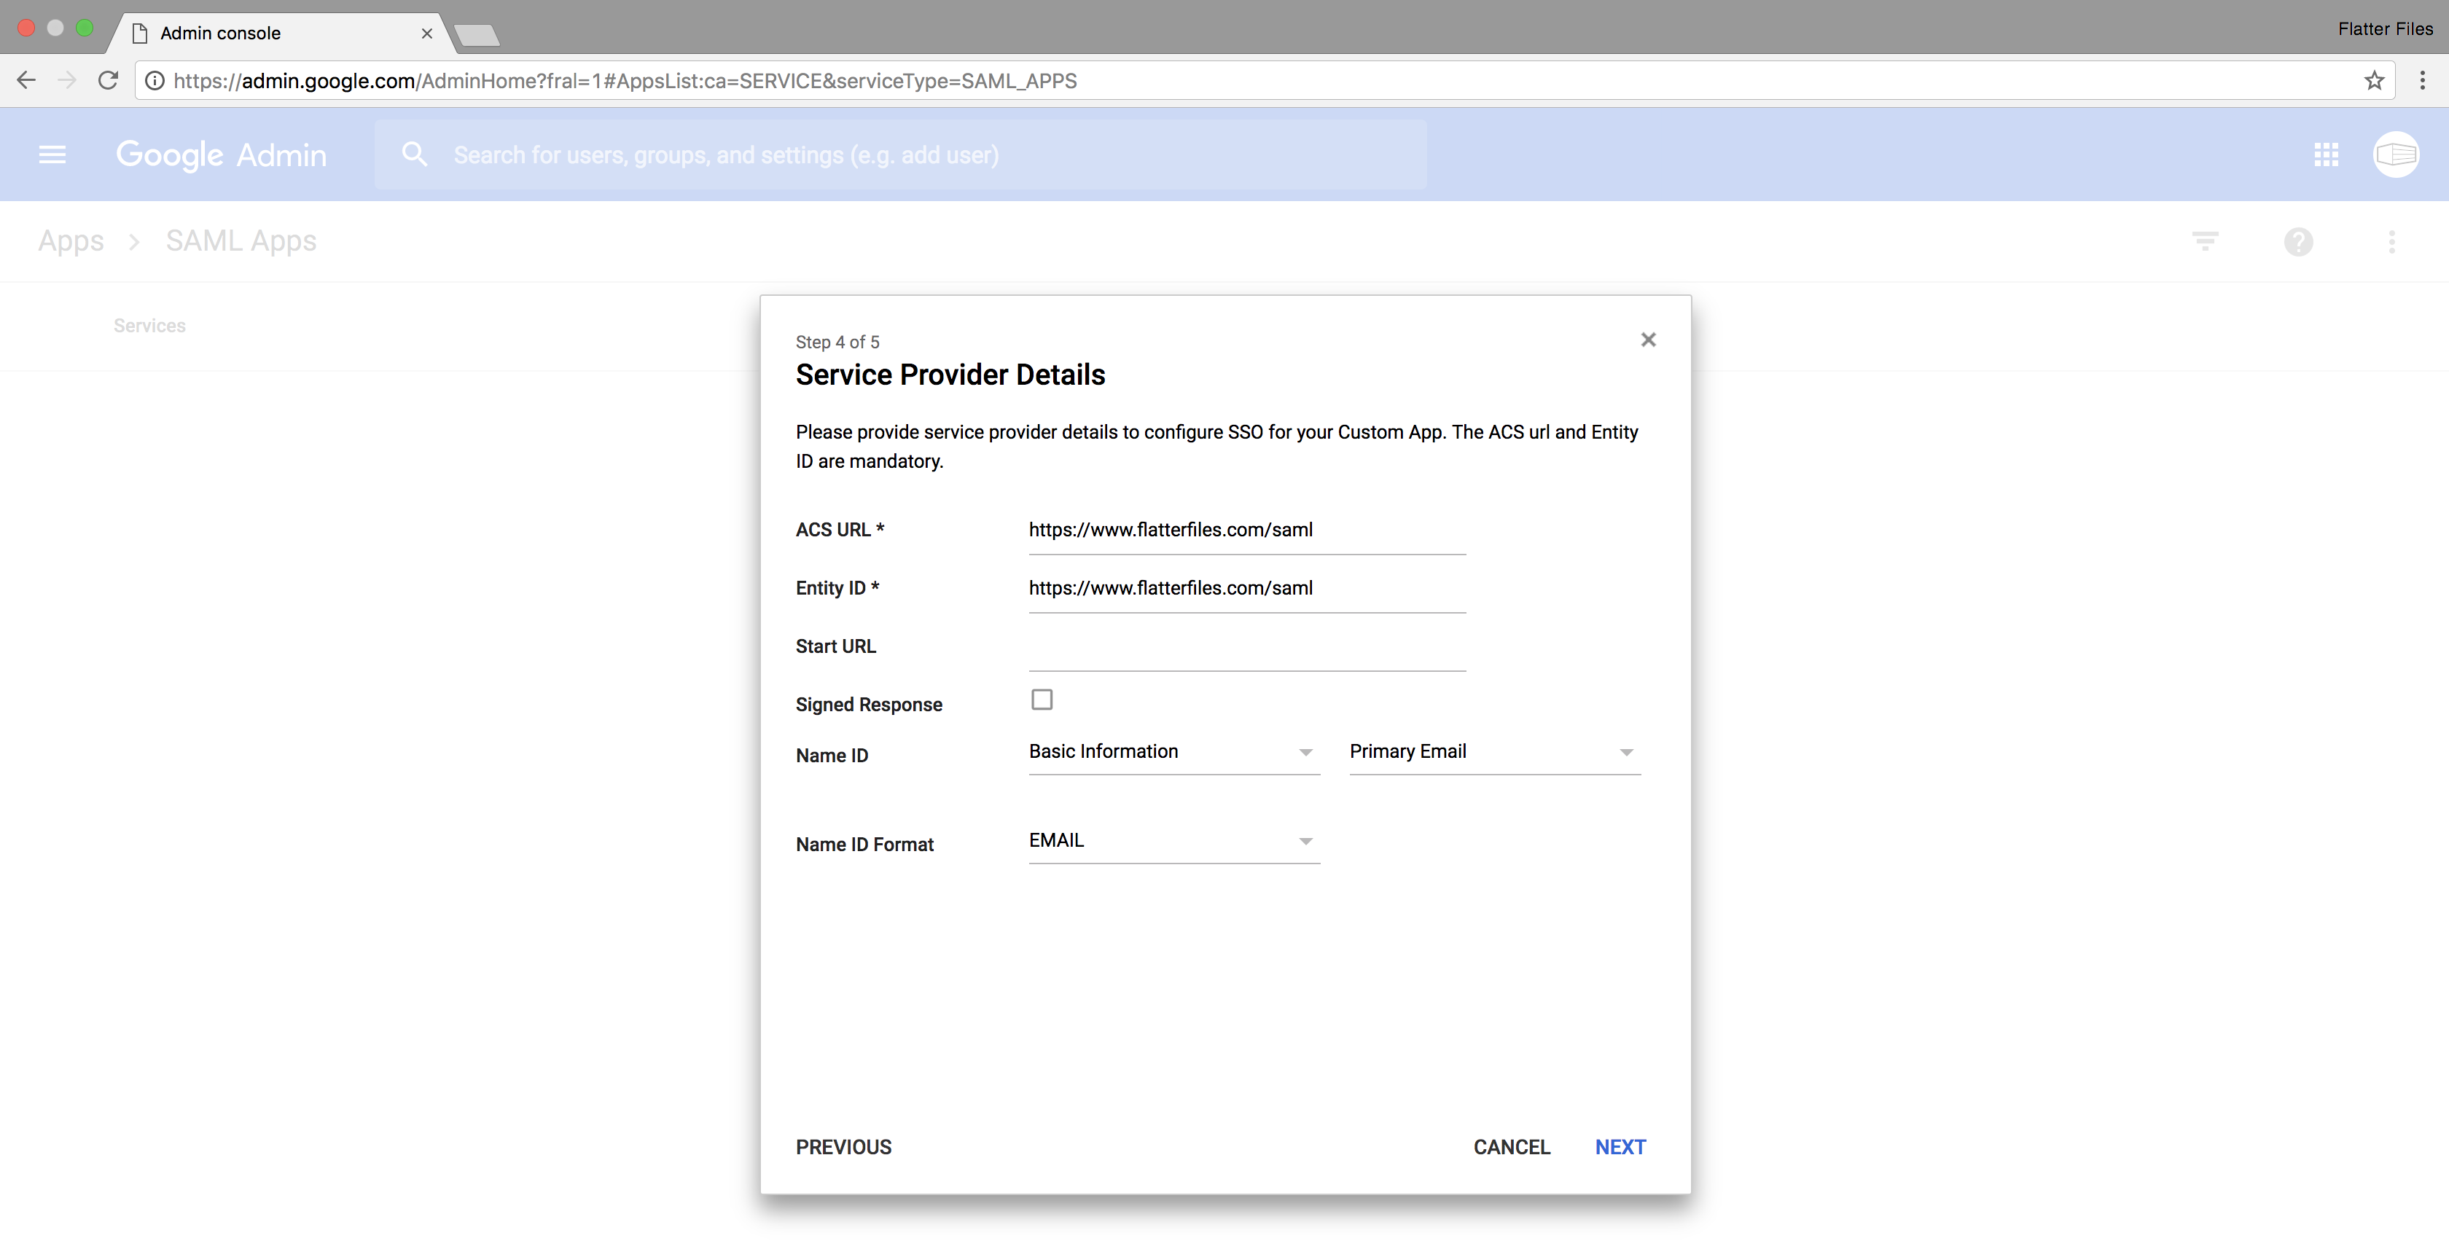Open a new browser tab
Viewport: 2449px width, 1249px height.
pyautogui.click(x=476, y=35)
